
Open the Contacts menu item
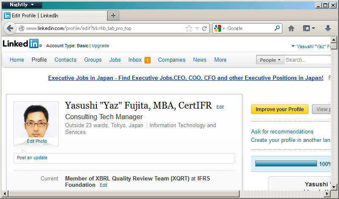pyautogui.click(x=65, y=60)
